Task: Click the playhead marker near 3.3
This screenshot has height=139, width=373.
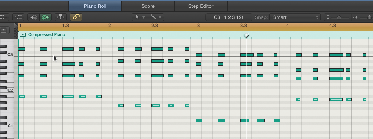Action: click(247, 35)
